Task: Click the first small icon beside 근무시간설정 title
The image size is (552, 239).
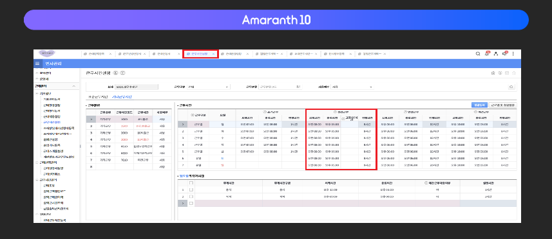Action: point(115,73)
